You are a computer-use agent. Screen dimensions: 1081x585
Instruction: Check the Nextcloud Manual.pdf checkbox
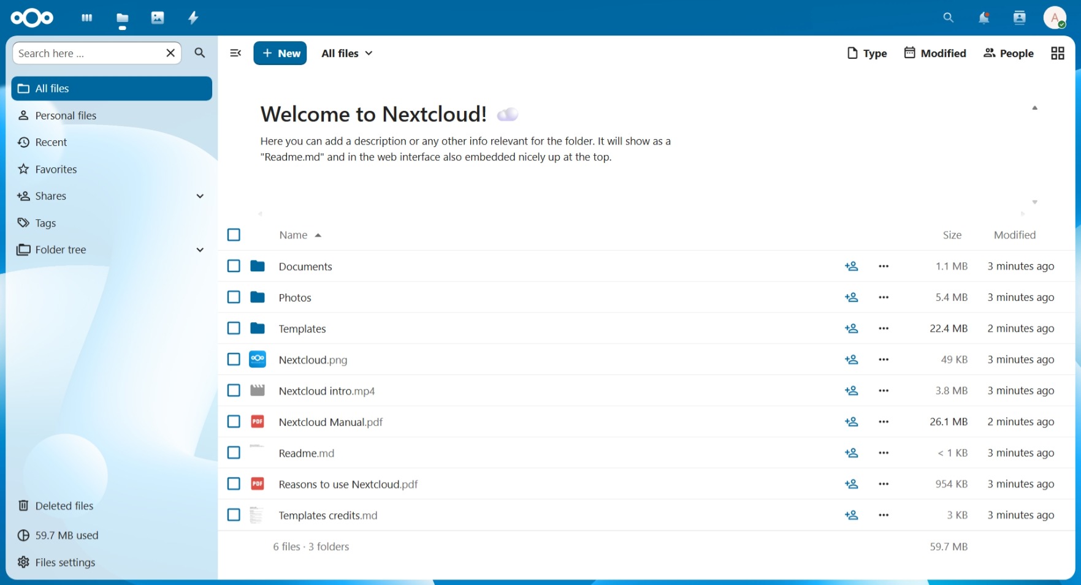point(234,421)
